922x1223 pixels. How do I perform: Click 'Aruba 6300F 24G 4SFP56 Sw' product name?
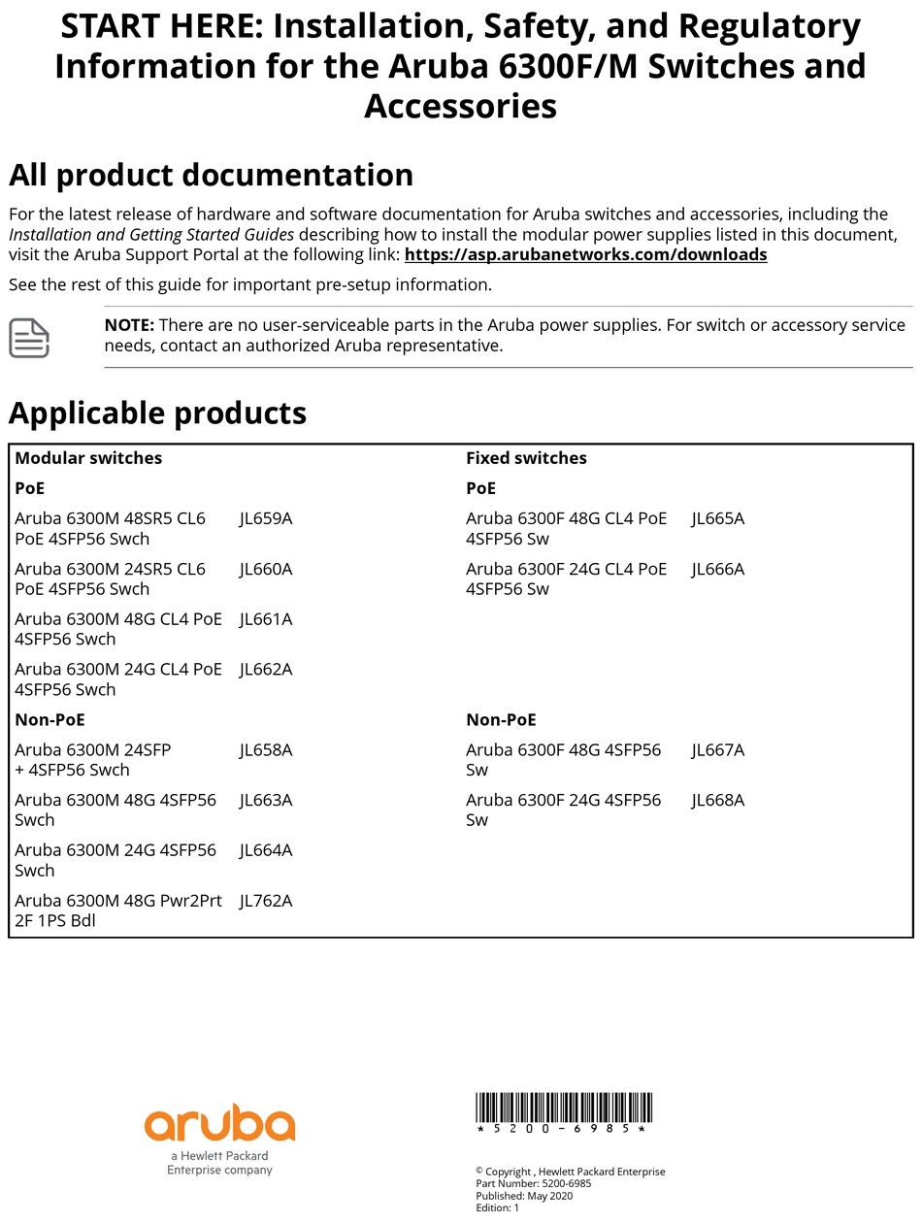(x=564, y=810)
